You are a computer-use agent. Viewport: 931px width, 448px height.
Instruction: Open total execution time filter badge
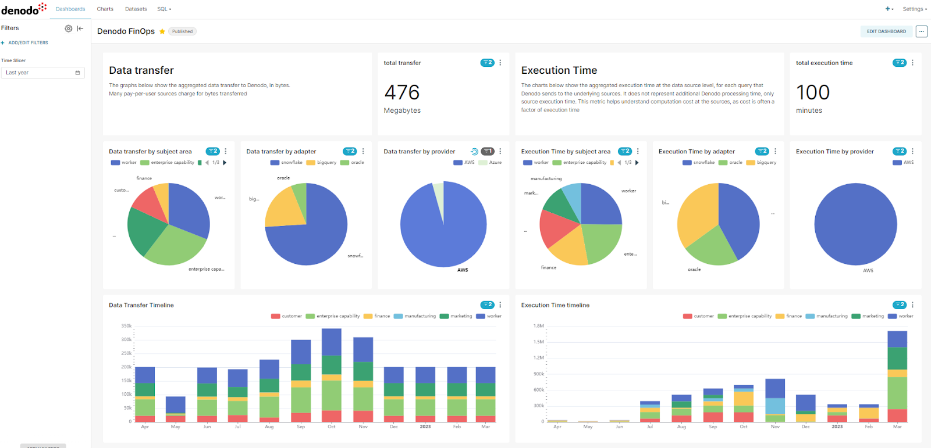(x=900, y=63)
